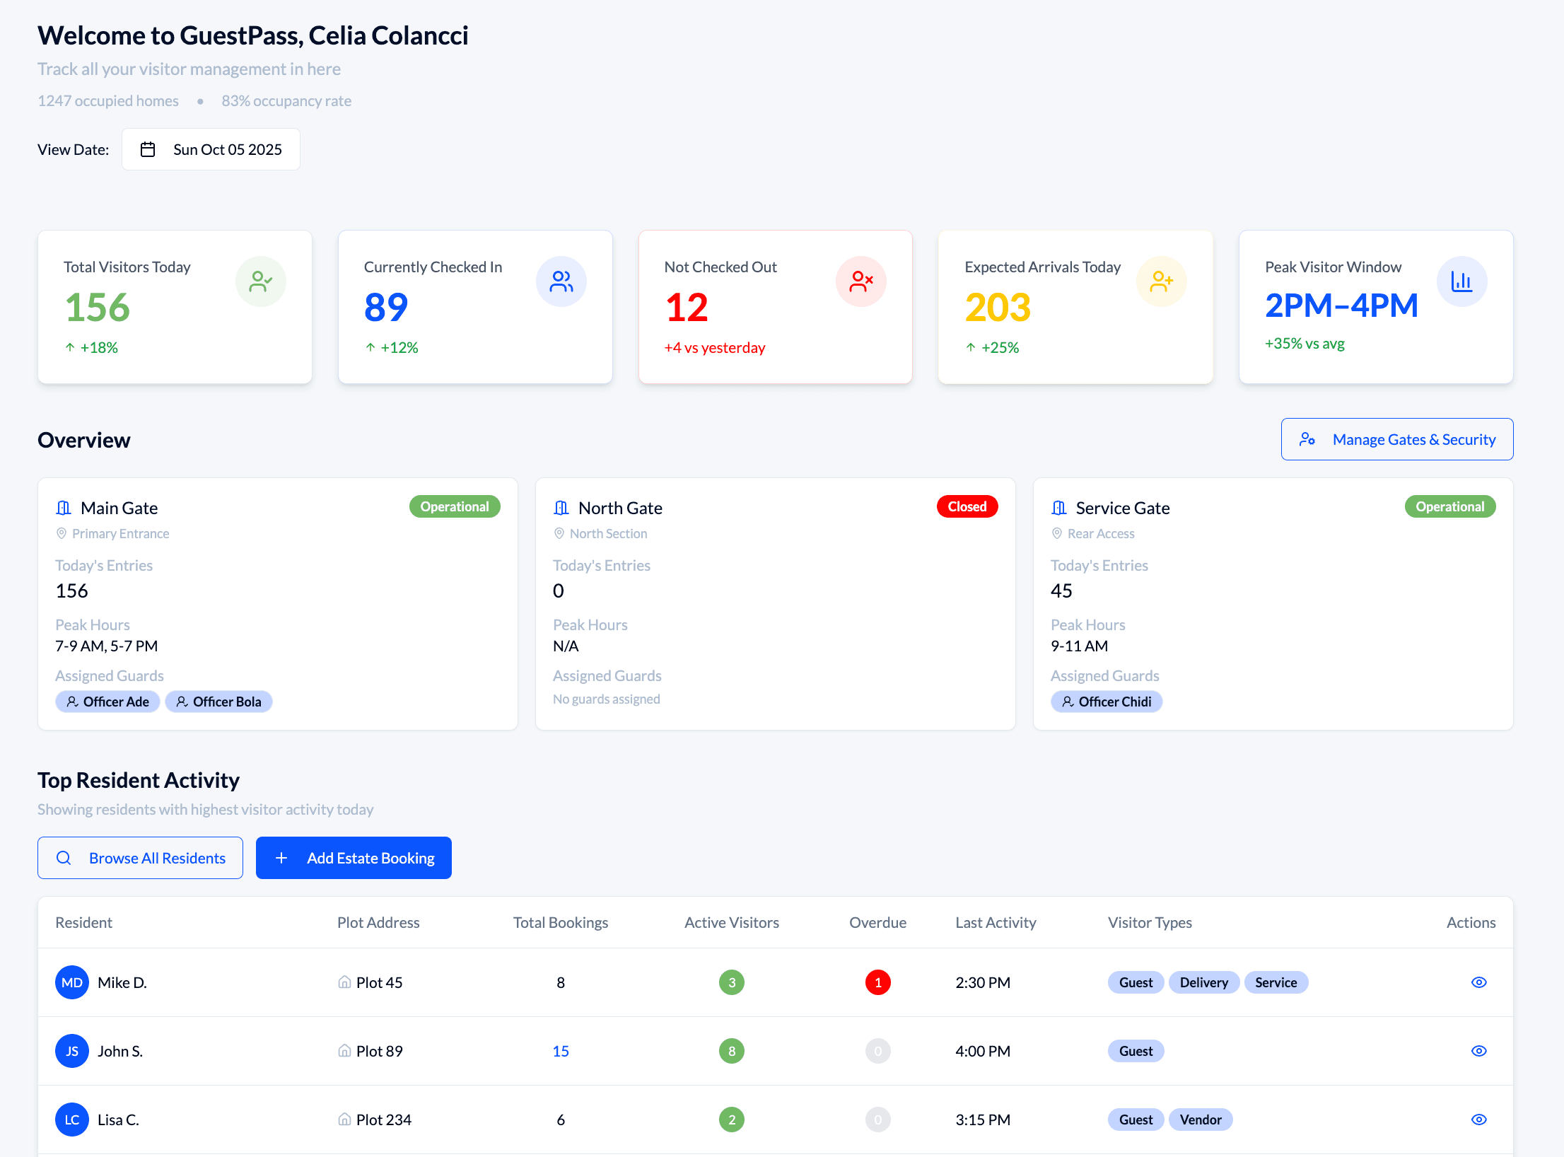Click the person-plus icon on Expected Arrivals Today card
This screenshot has height=1157, width=1564.
click(1162, 281)
